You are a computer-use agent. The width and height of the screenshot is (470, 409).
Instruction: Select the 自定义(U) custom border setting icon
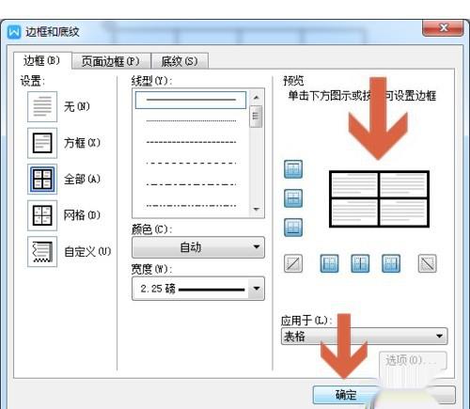click(x=42, y=252)
